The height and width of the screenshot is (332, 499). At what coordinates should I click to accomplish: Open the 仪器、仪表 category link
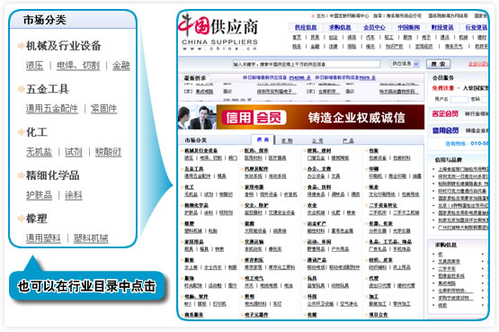(x=380, y=223)
